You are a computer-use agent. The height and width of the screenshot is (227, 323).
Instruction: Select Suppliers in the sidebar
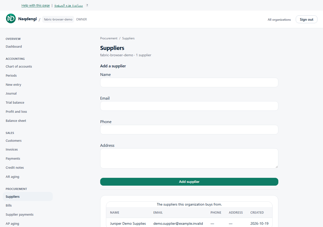[28, 196]
